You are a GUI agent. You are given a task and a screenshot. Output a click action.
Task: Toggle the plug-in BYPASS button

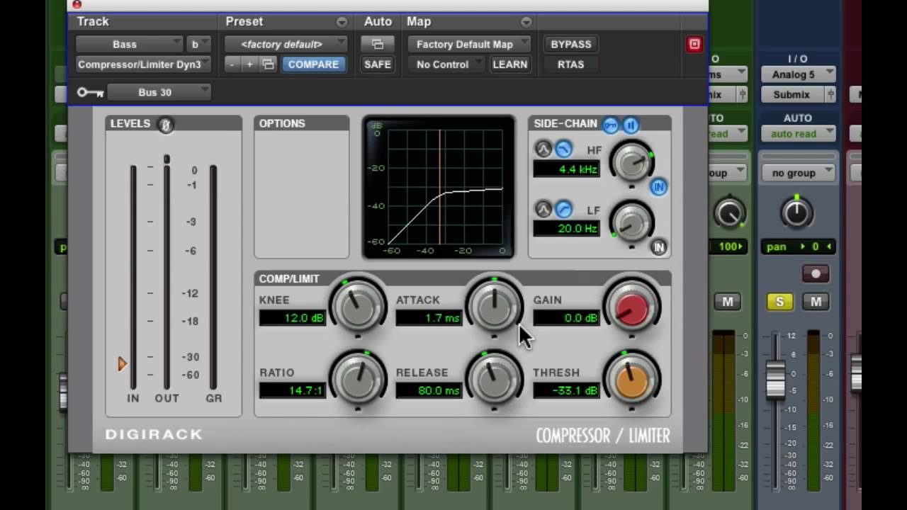(x=571, y=44)
